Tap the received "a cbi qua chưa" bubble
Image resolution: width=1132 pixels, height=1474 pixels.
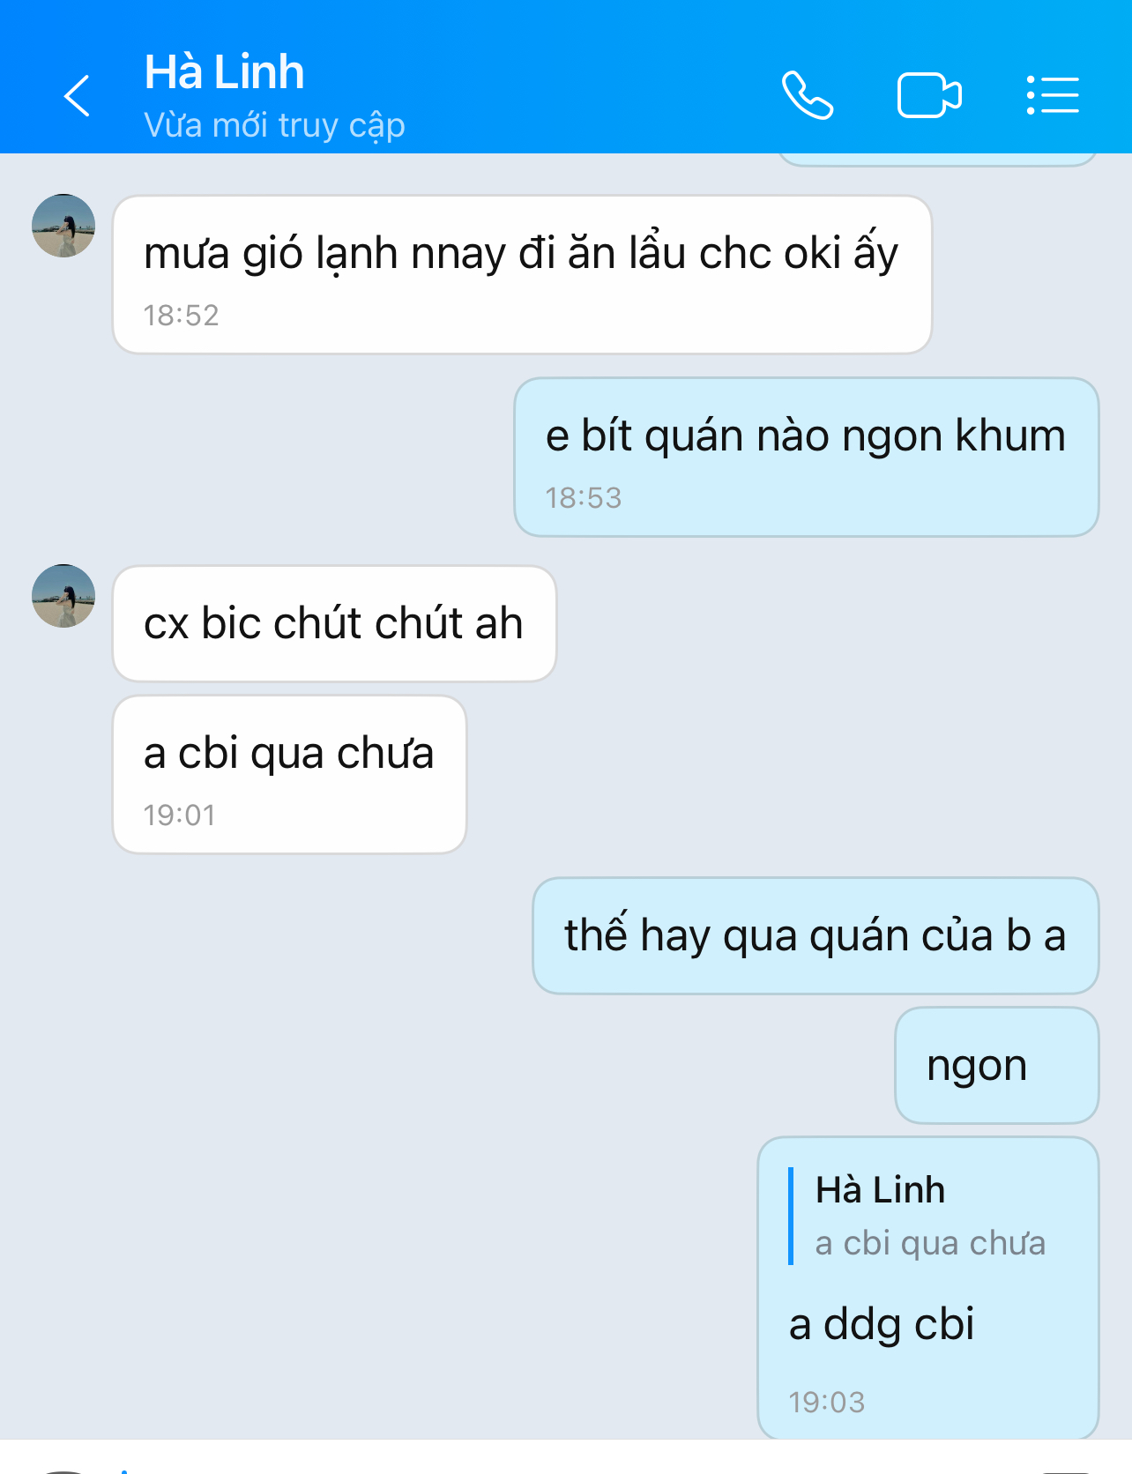(x=289, y=774)
